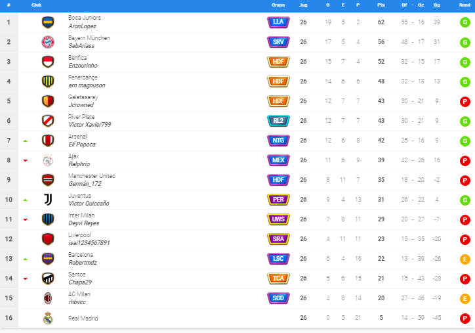Viewport: 475px width, 333px height.
Task: Click Barcelona's orange E form indicator
Action: pos(465,259)
